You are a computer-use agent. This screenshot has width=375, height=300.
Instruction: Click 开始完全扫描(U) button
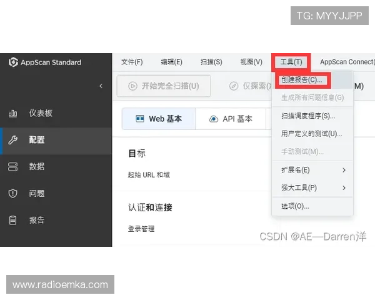164,86
